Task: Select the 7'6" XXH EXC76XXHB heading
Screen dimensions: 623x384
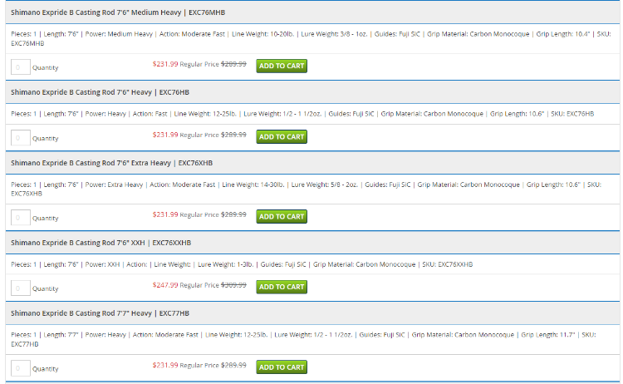Action: [x=101, y=243]
